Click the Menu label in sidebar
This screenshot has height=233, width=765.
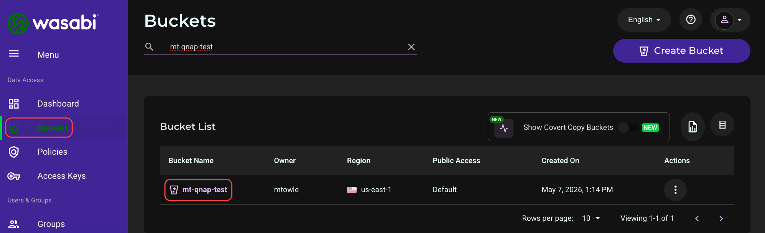(x=48, y=55)
